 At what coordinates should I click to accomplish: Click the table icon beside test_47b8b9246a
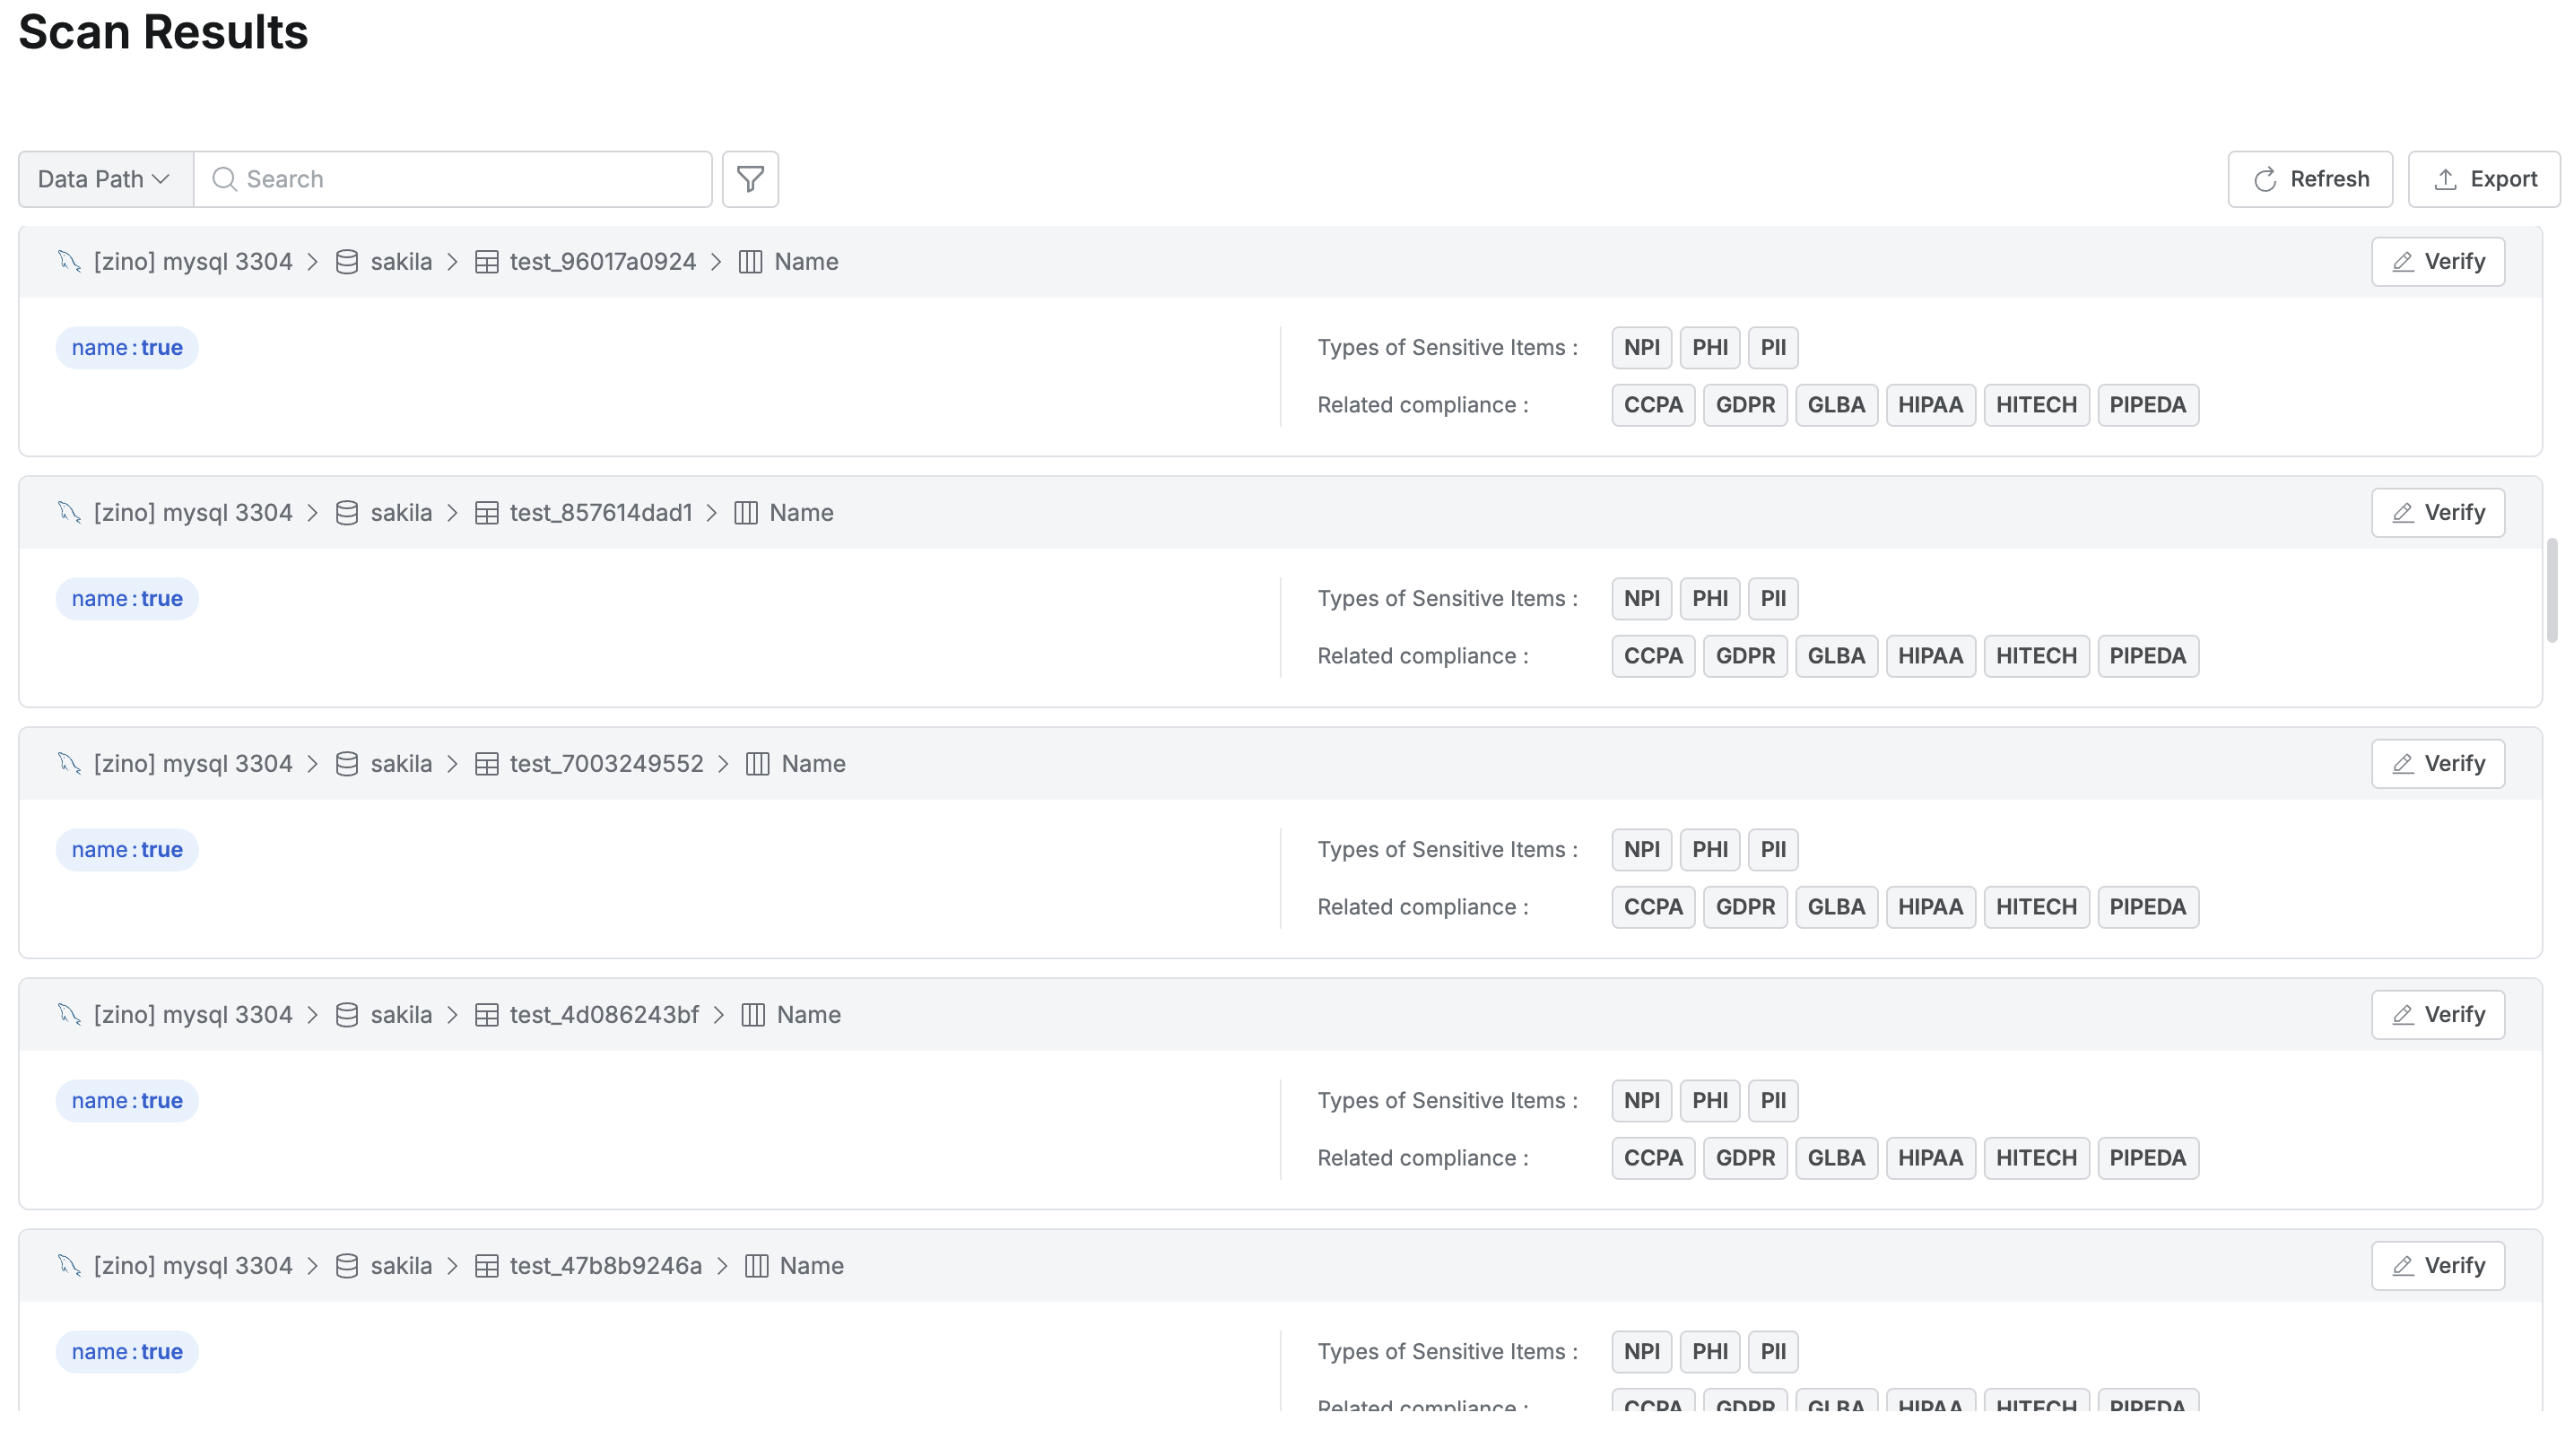(x=486, y=1266)
